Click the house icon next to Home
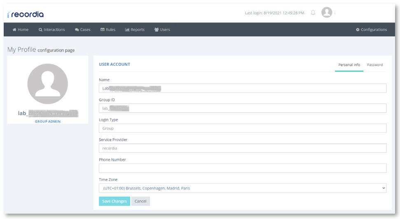This screenshot has height=219, width=400. click(x=14, y=30)
